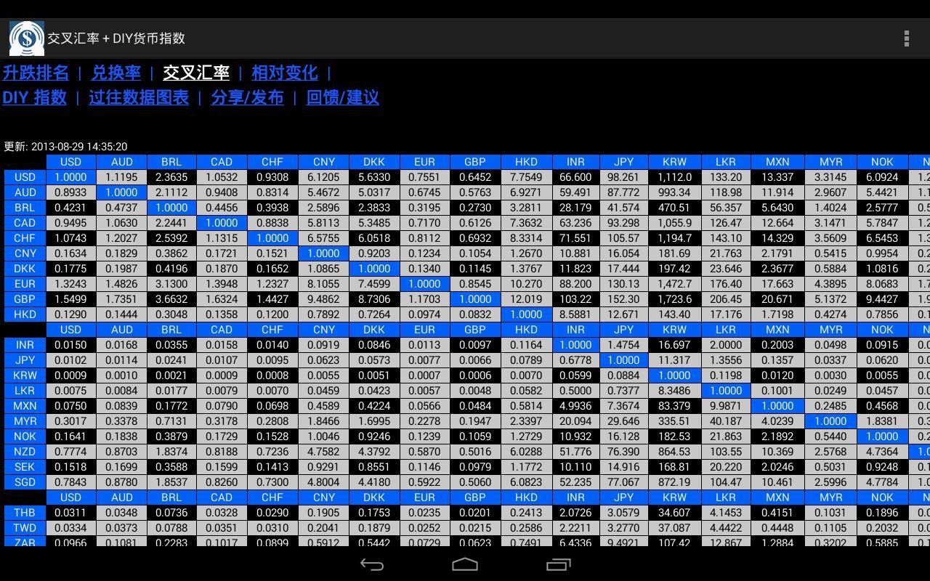Screen dimensions: 930x581
Task: Open recent apps from the navigation bar
Action: [558, 563]
